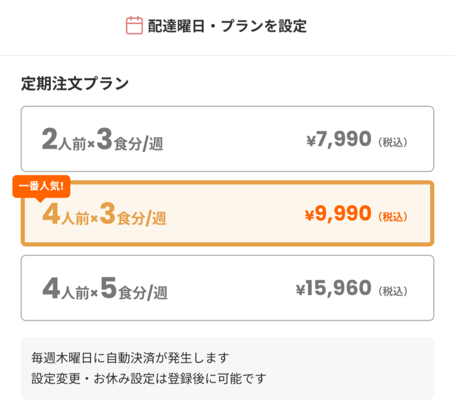
Task: Click the 一番人気! badge
Action: 41,186
